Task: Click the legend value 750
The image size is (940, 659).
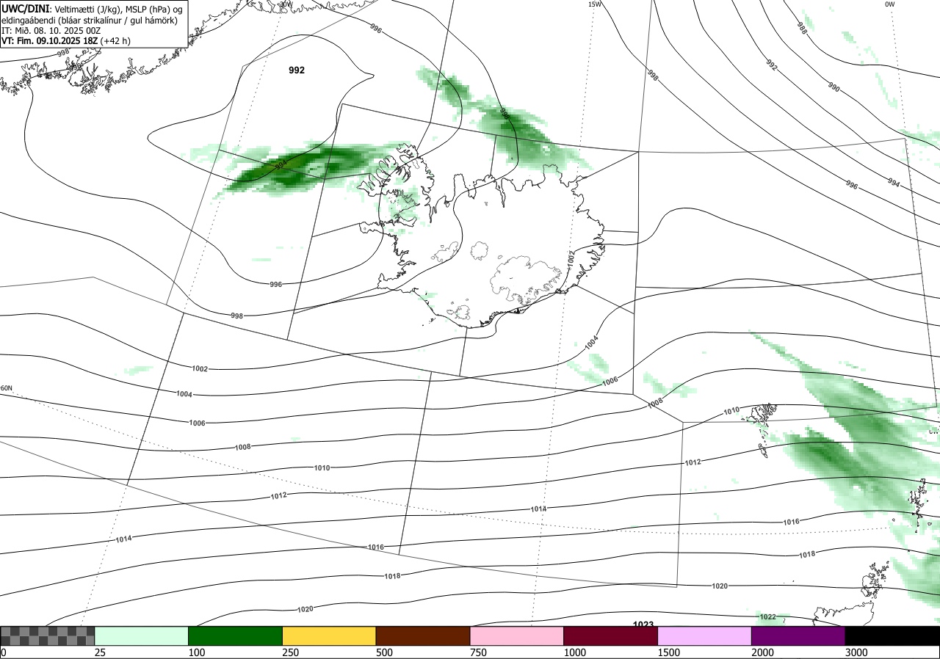Action: click(479, 652)
